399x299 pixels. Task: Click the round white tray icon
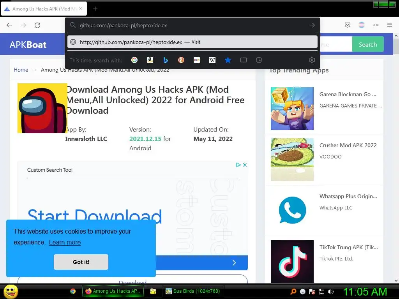302,292
